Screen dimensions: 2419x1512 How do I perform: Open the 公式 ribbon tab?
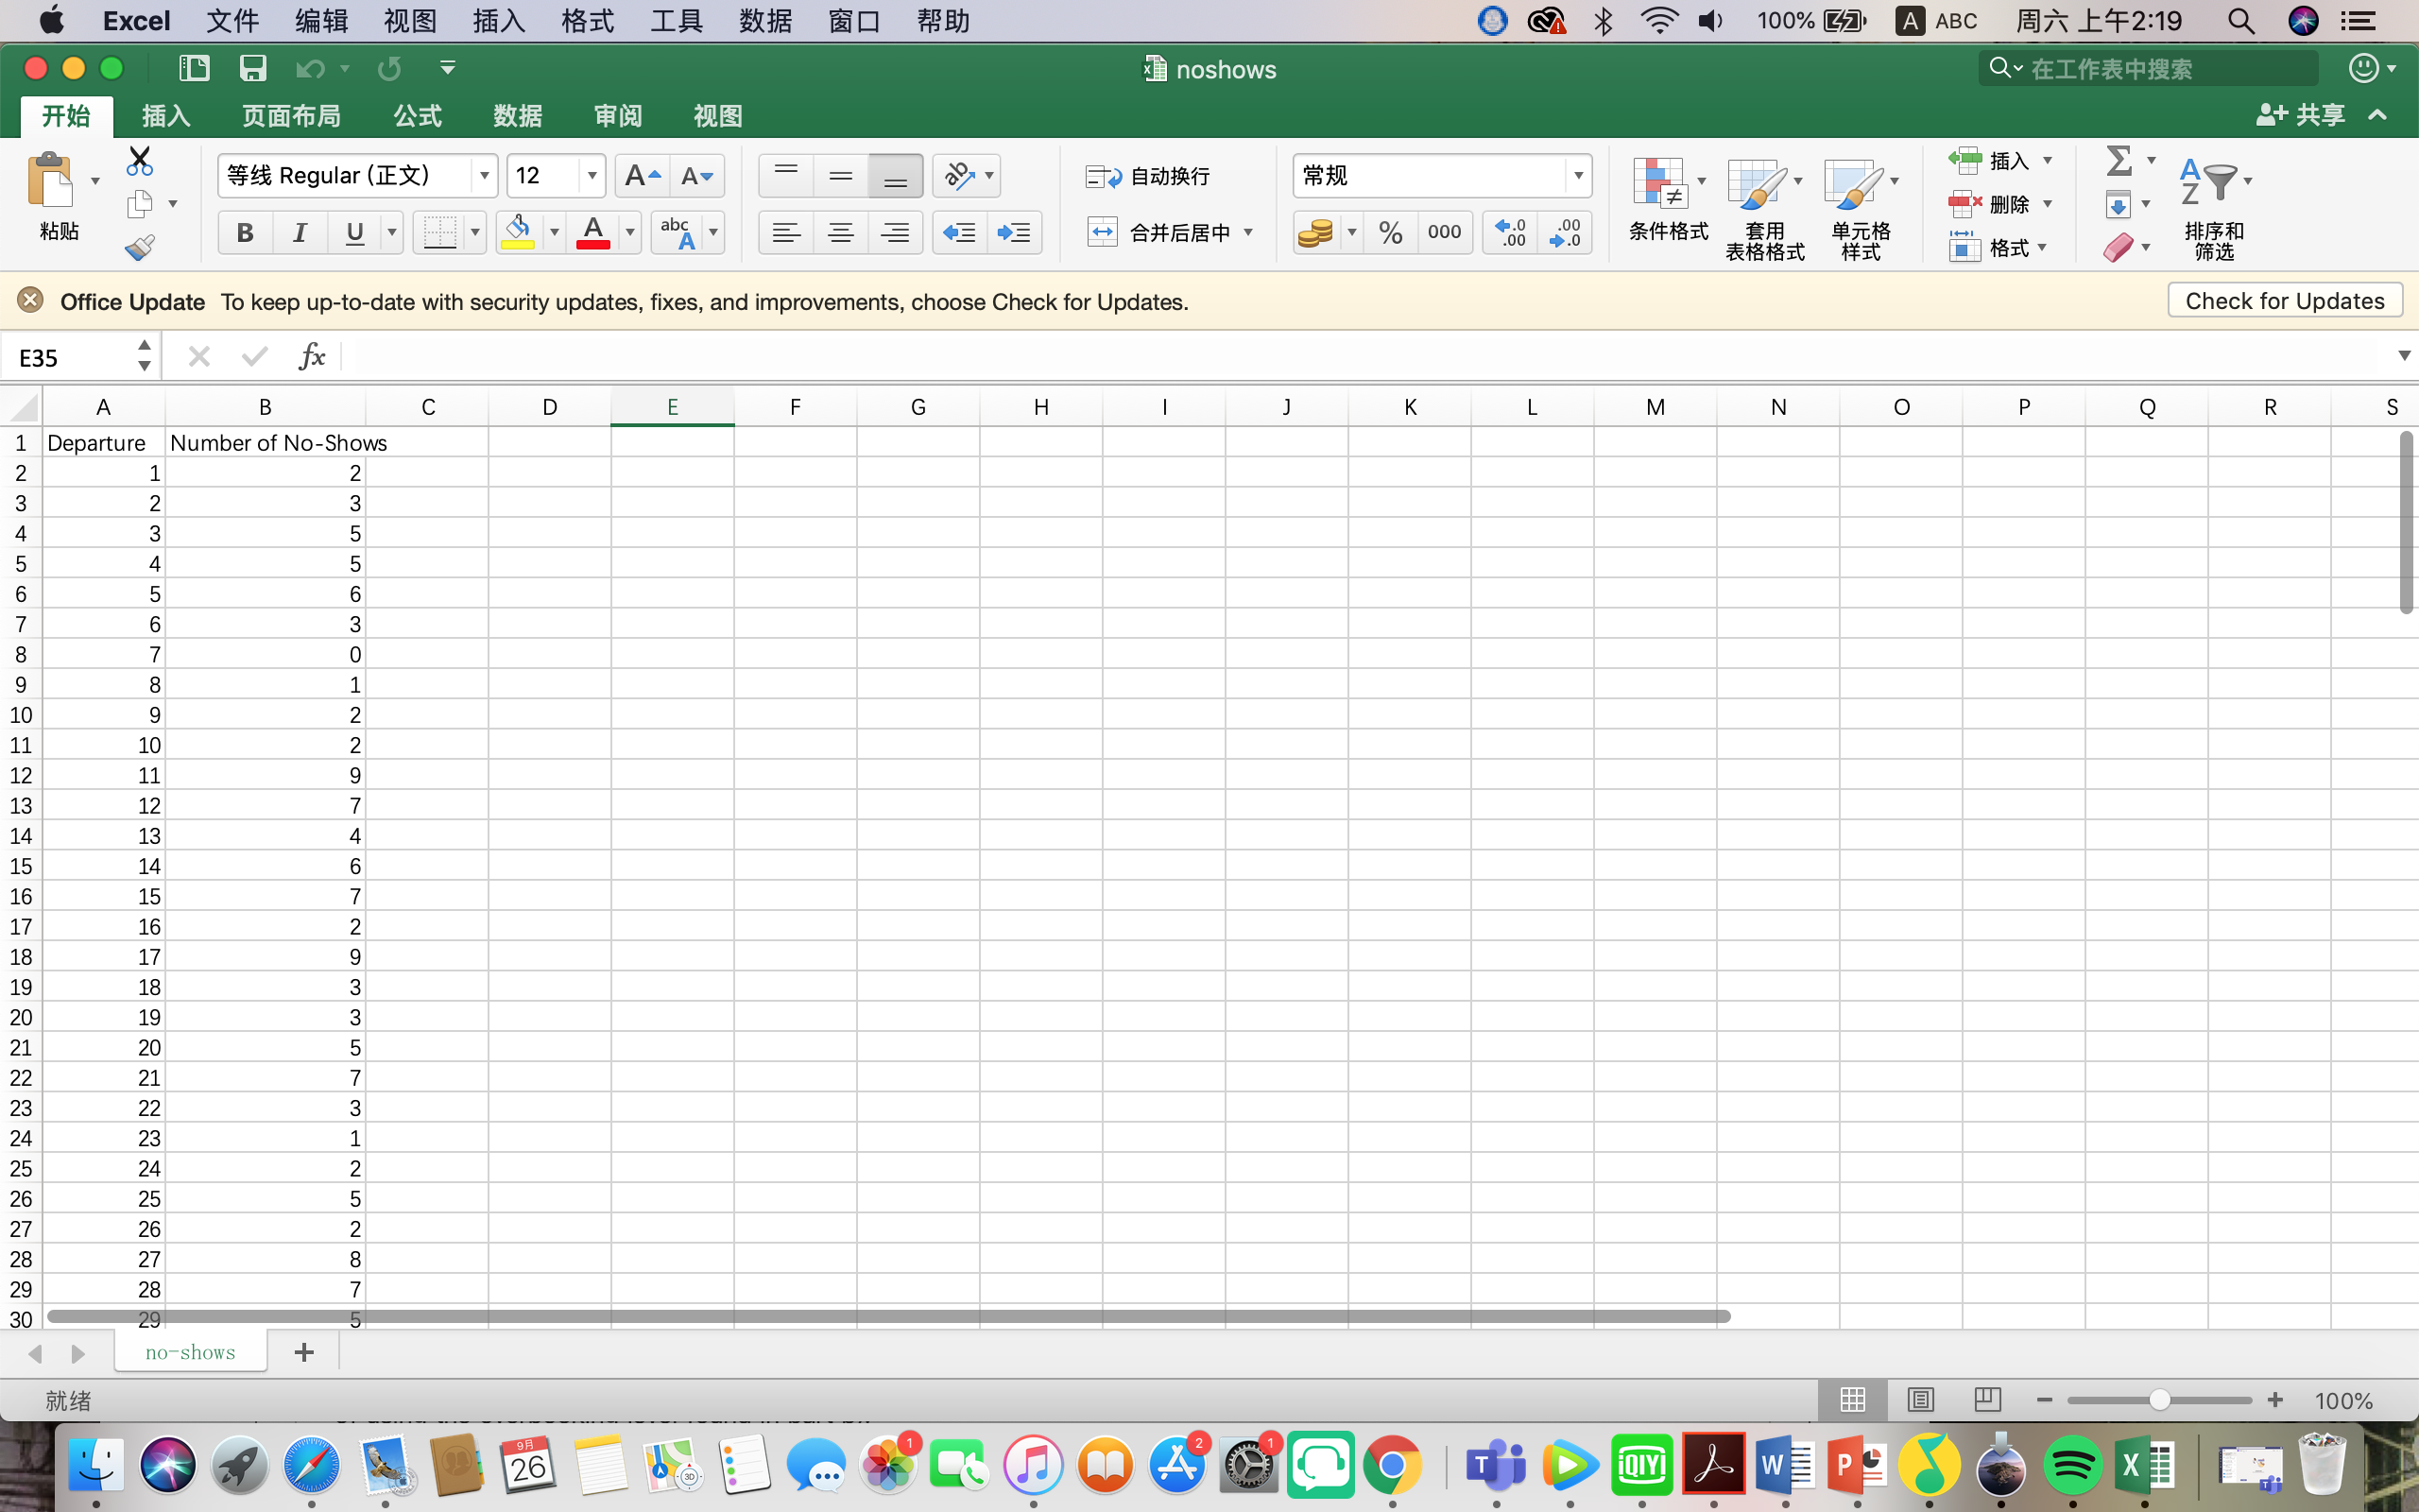click(417, 116)
